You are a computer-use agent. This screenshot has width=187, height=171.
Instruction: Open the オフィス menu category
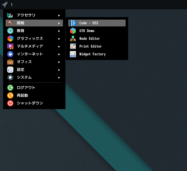(x=34, y=62)
